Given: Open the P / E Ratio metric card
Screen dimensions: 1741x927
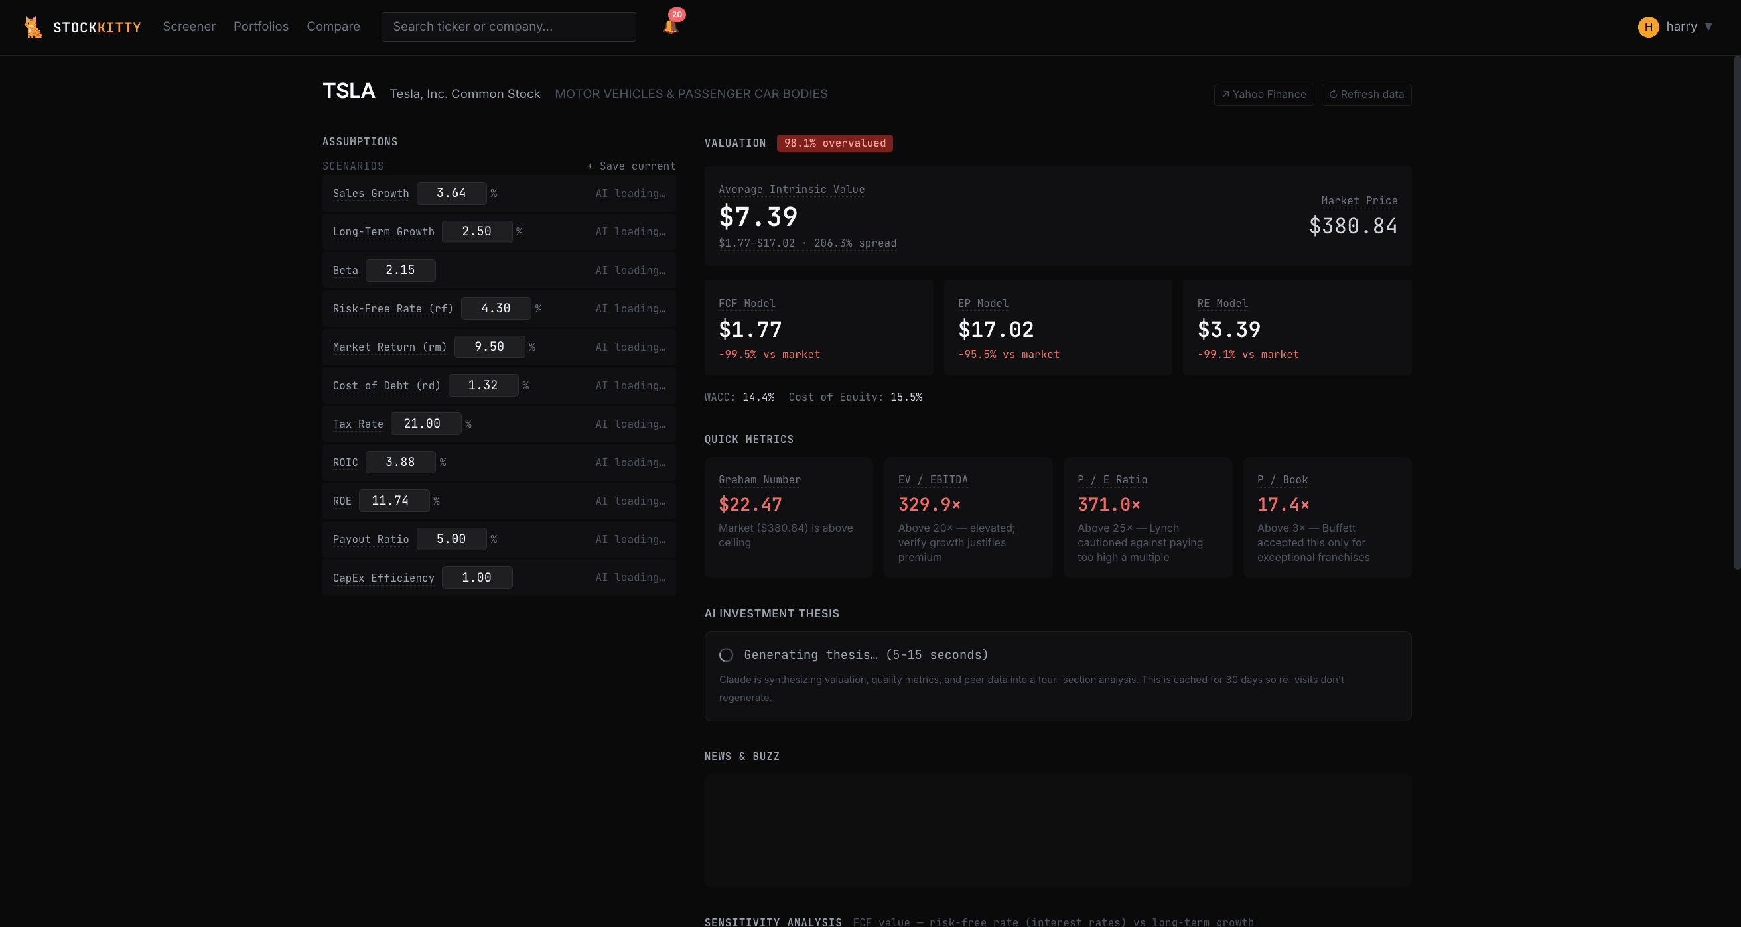Looking at the screenshot, I should 1148,518.
